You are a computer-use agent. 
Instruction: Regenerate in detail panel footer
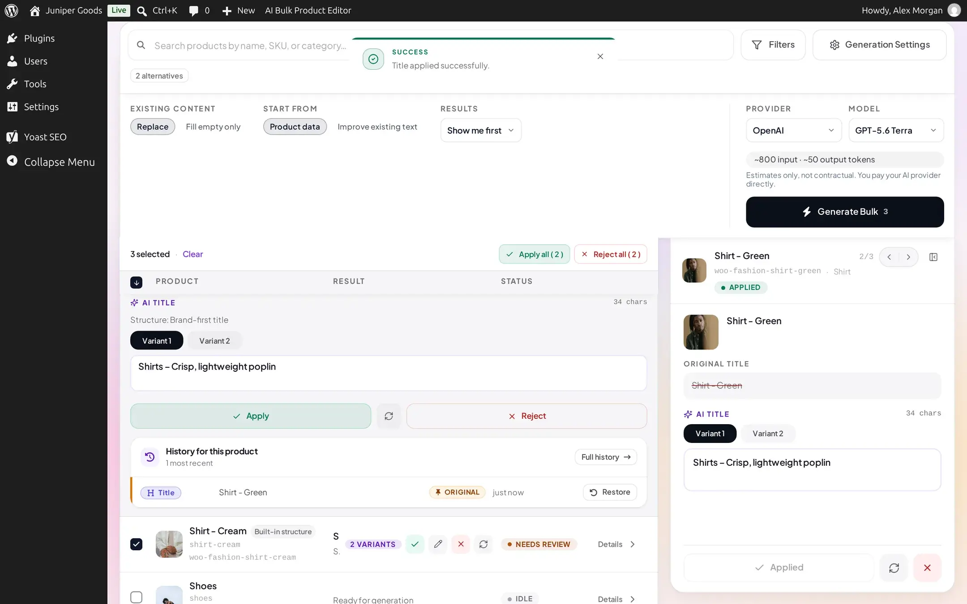894,568
